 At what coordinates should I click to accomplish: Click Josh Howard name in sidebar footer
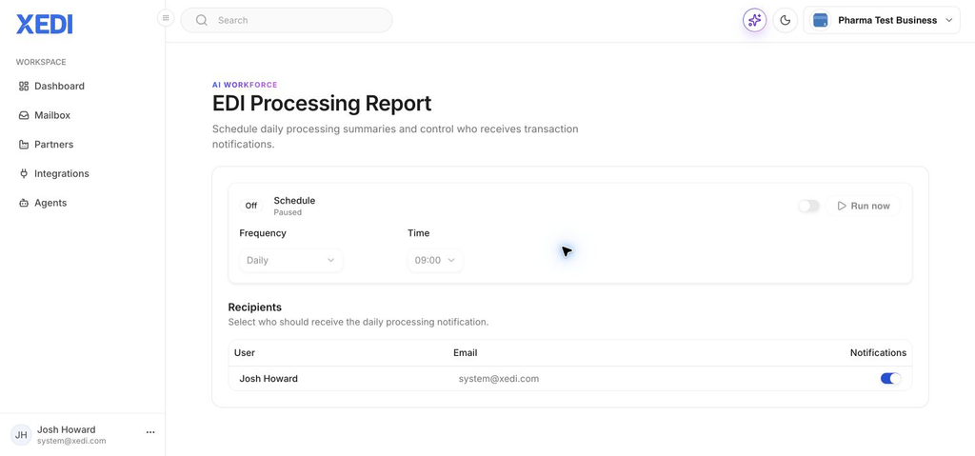tap(67, 429)
